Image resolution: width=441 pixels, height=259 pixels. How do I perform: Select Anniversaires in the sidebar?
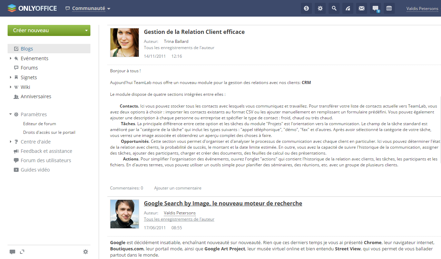[x=36, y=96]
